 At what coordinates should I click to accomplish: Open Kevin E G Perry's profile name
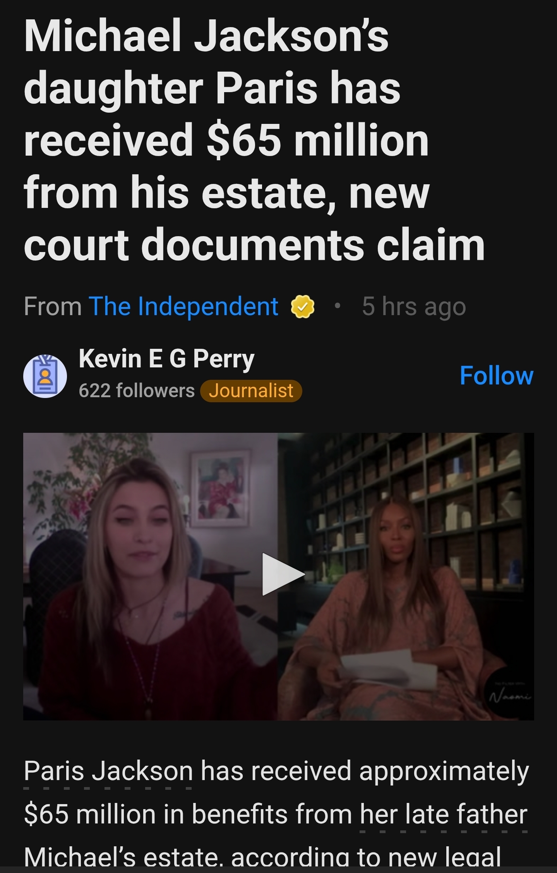166,358
